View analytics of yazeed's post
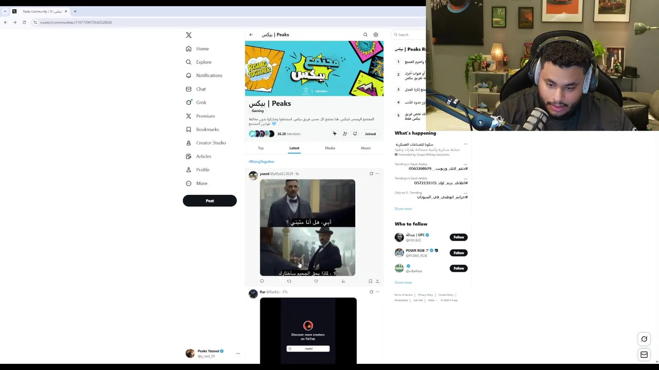Image resolution: width=659 pixels, height=370 pixels. coord(343,281)
